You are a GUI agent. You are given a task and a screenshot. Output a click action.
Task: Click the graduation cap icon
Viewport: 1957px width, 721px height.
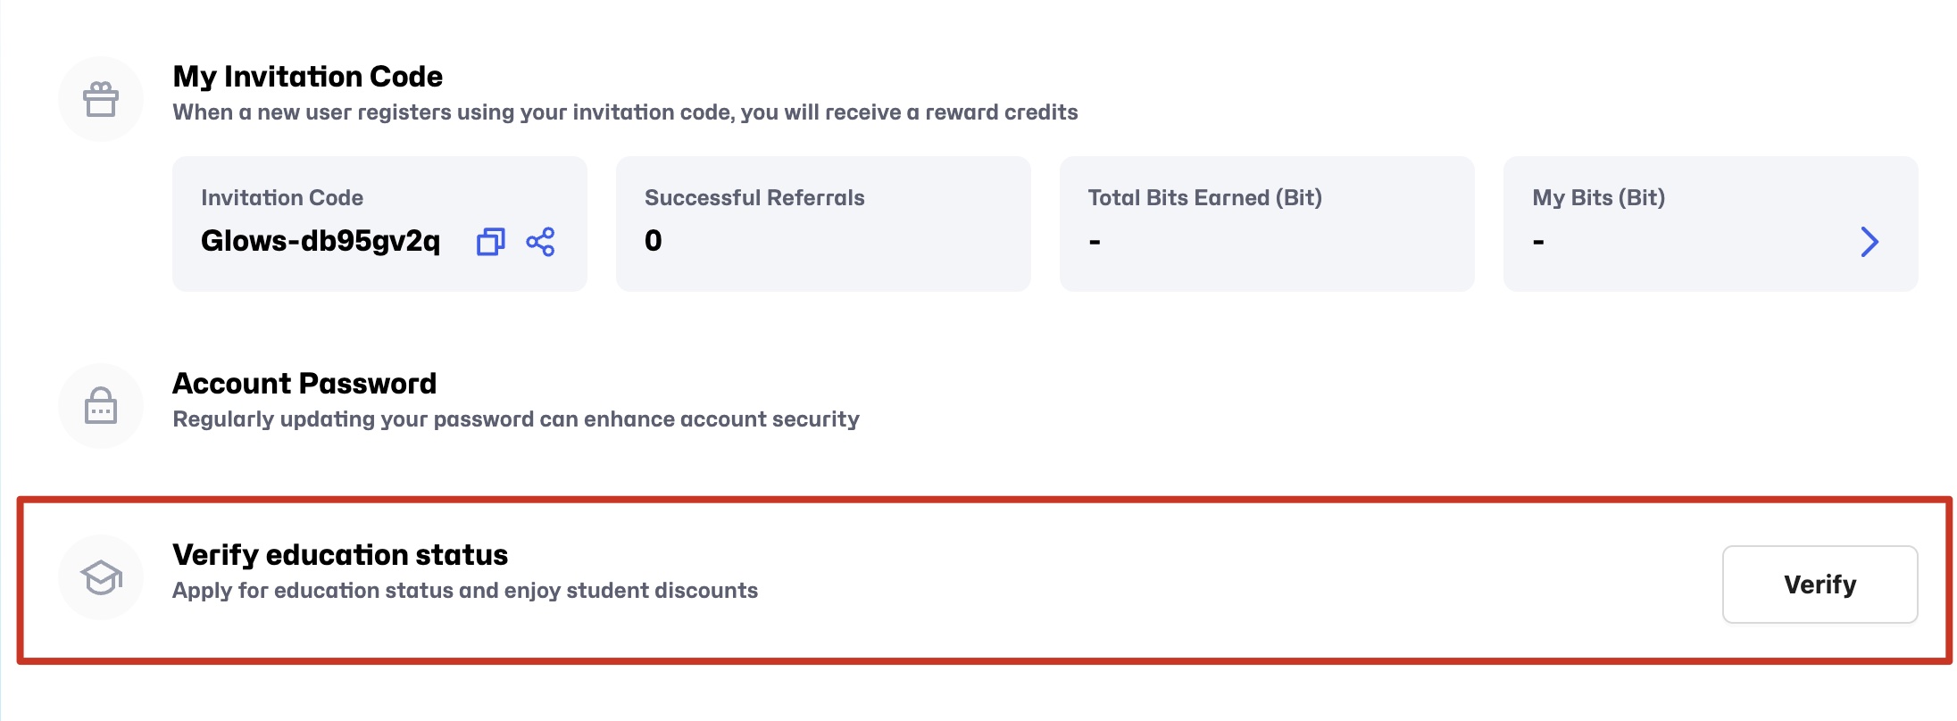(101, 577)
